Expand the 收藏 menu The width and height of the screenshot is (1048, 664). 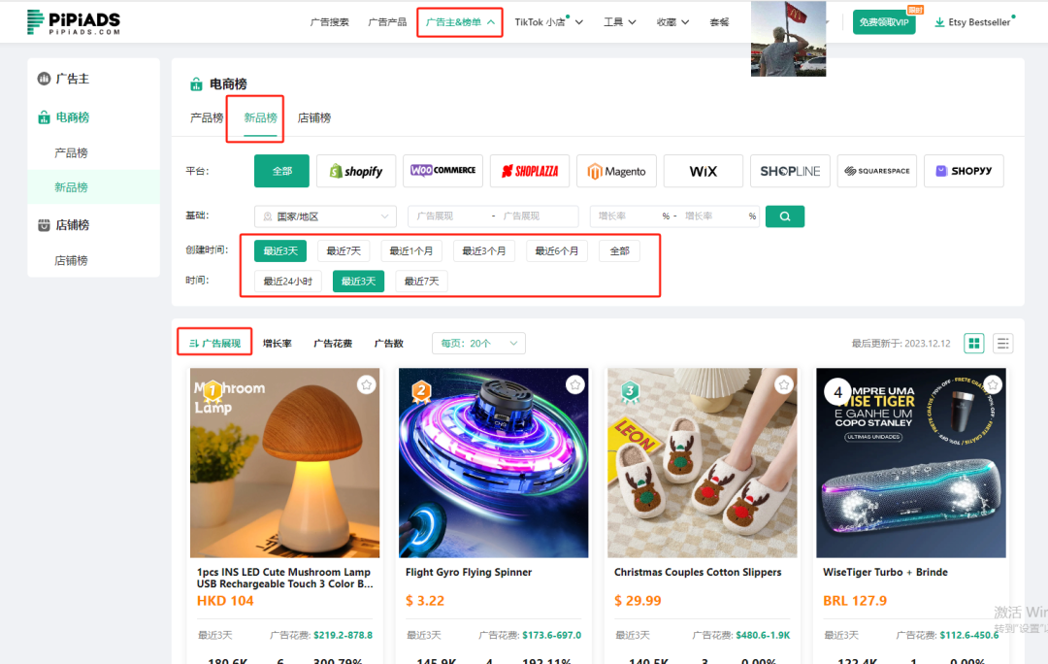(672, 22)
